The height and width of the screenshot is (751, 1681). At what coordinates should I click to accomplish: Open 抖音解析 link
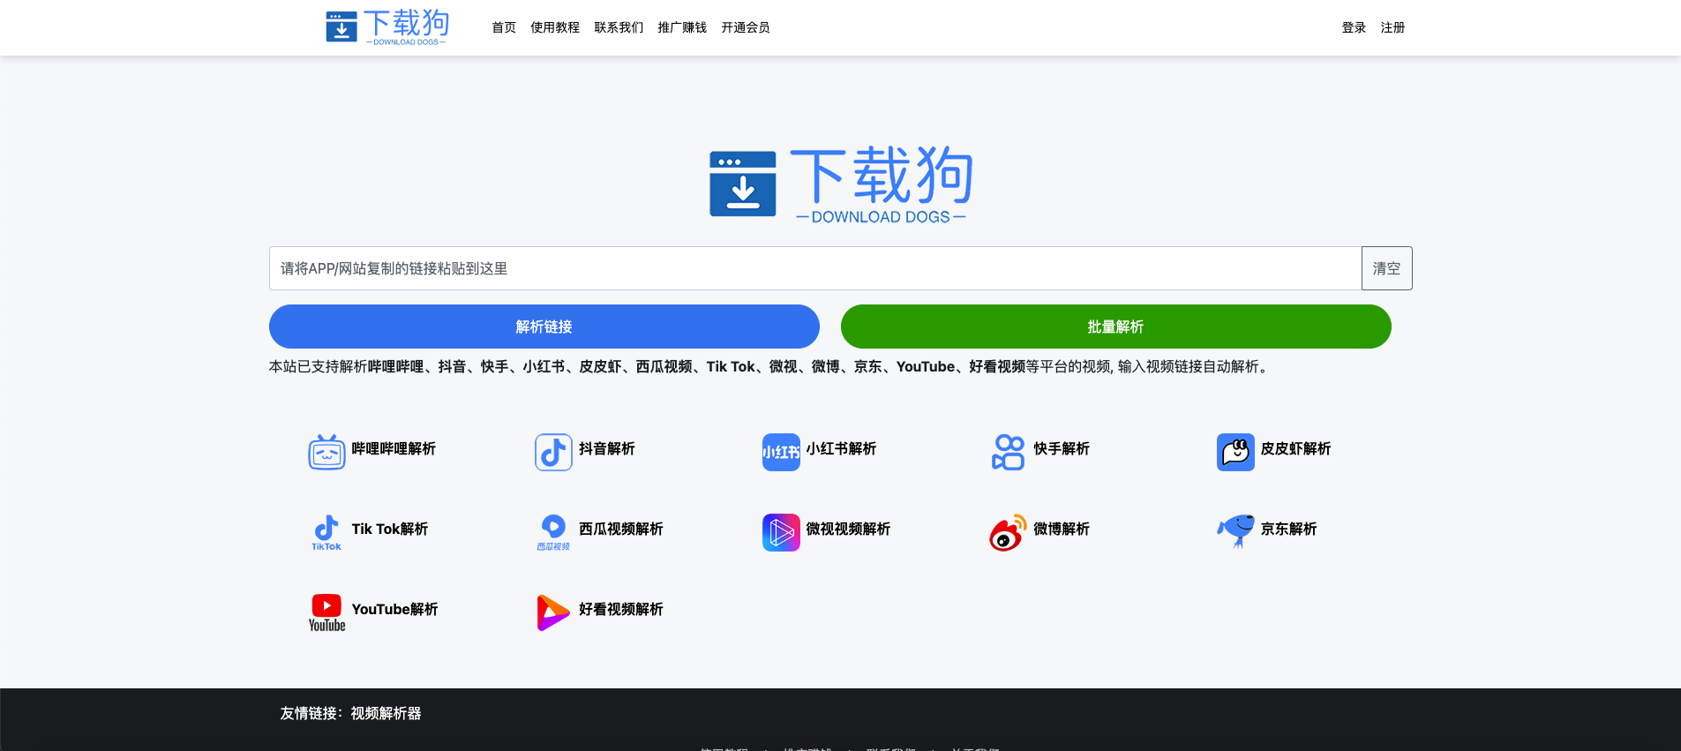point(607,448)
